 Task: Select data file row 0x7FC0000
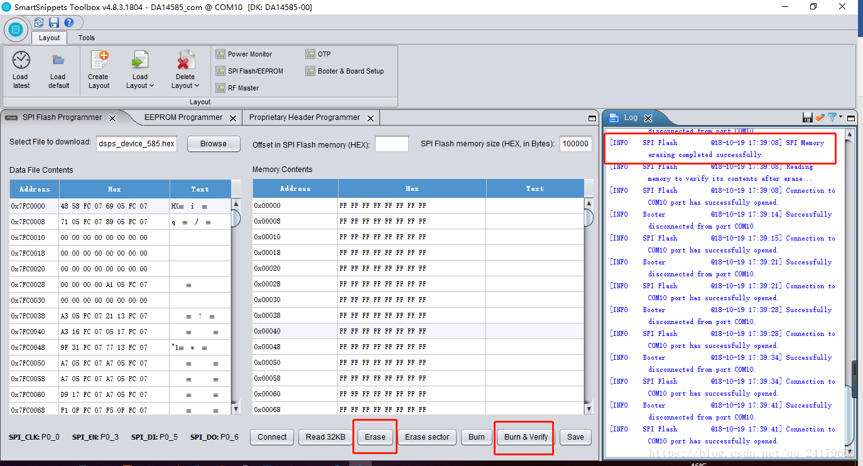click(121, 206)
